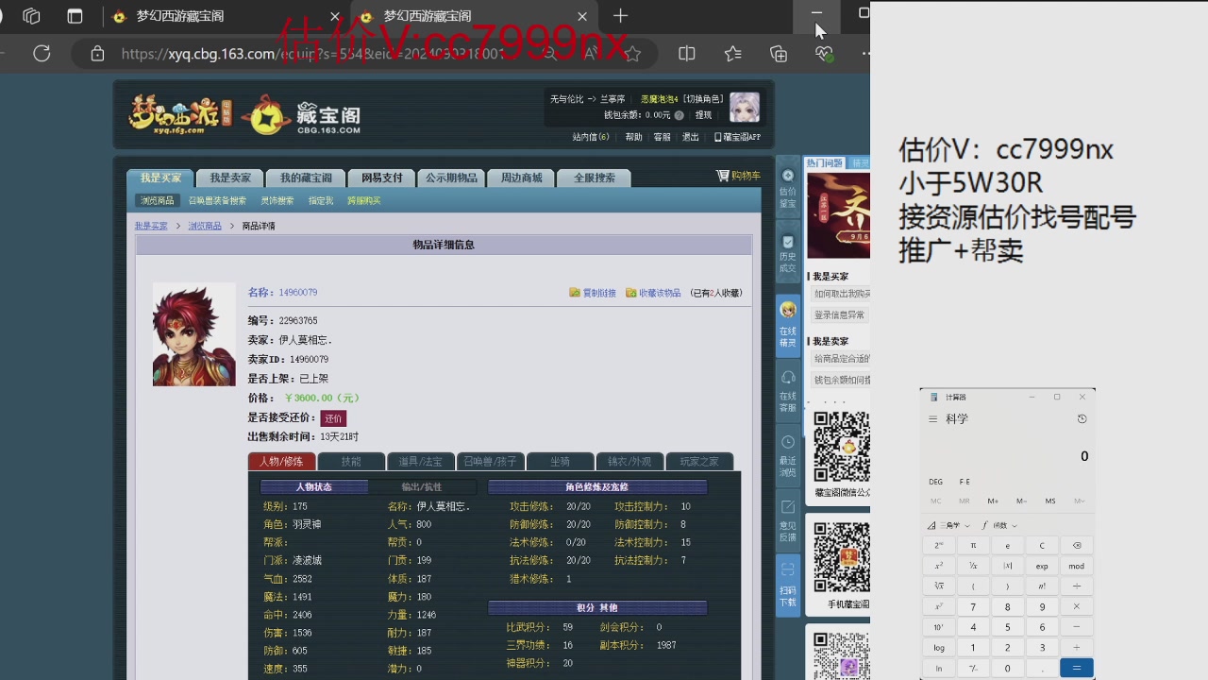
Task: Toggle F-E notation in calculator
Action: pyautogui.click(x=965, y=482)
